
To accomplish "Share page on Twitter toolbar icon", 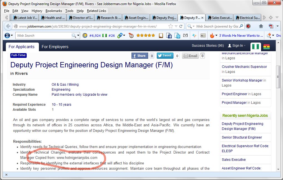I will 177,36.
